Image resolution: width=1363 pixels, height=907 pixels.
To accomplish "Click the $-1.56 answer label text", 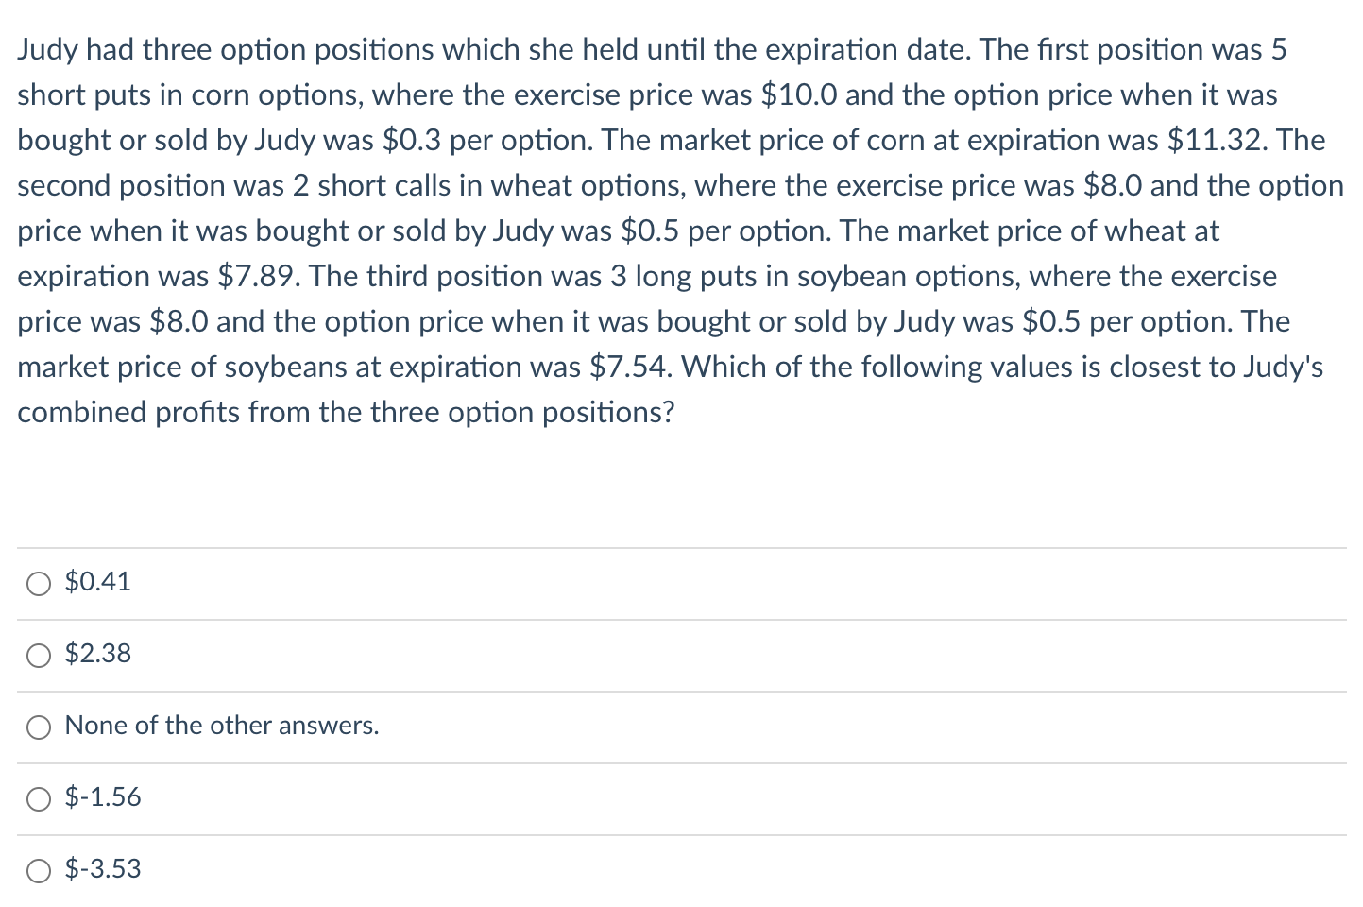I will click(x=103, y=797).
